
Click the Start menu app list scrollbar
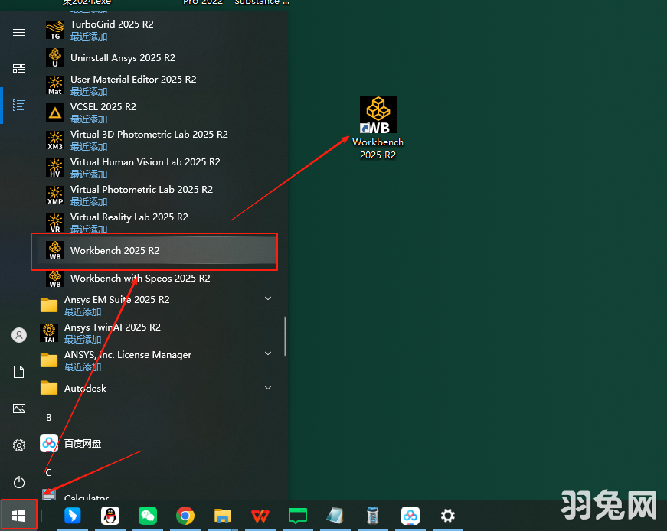tap(285, 337)
